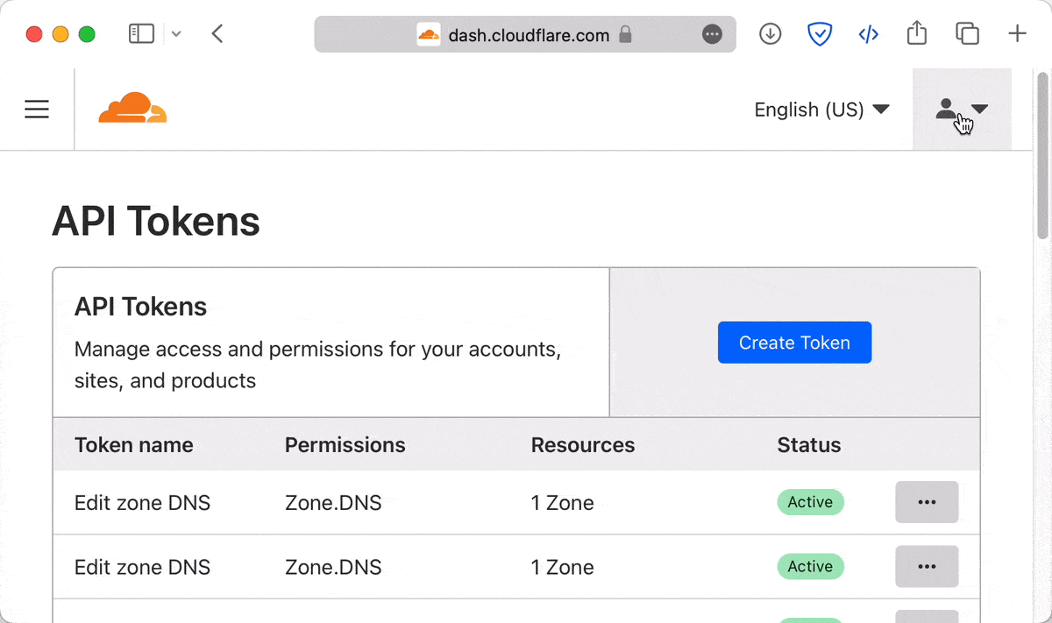Click 1 Zone resource in second row
This screenshot has height=623, width=1052.
coord(563,568)
